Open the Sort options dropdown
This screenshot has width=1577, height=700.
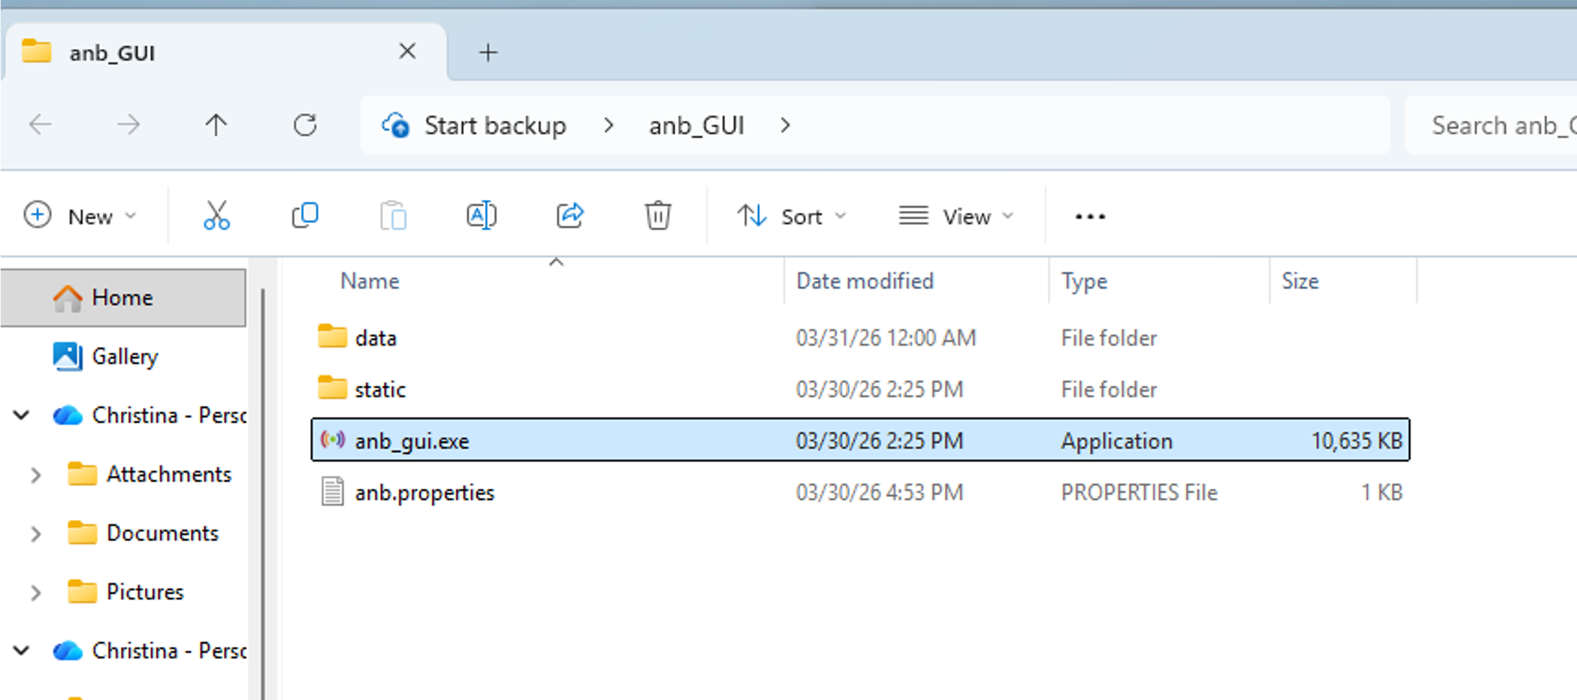click(x=792, y=217)
